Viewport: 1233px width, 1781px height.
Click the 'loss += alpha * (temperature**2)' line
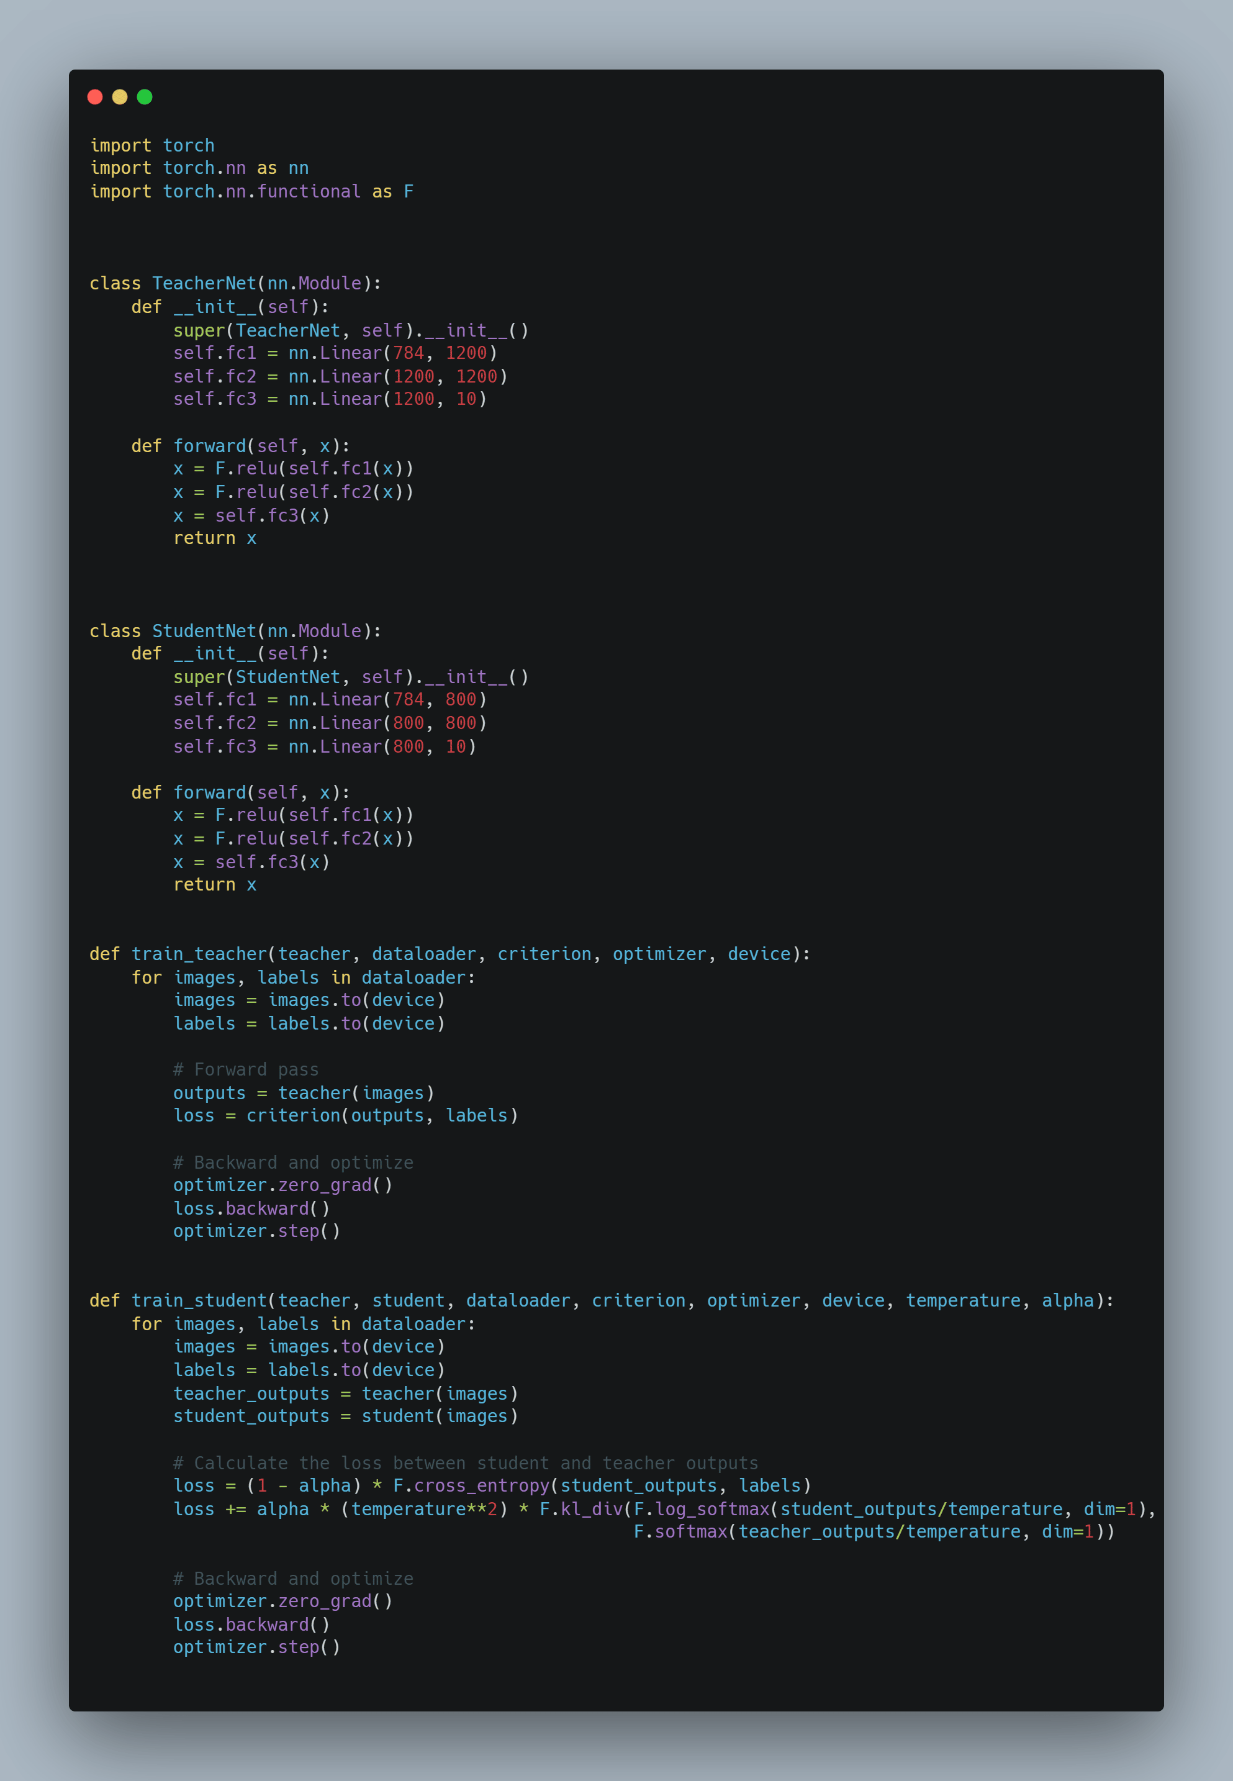coord(664,1509)
